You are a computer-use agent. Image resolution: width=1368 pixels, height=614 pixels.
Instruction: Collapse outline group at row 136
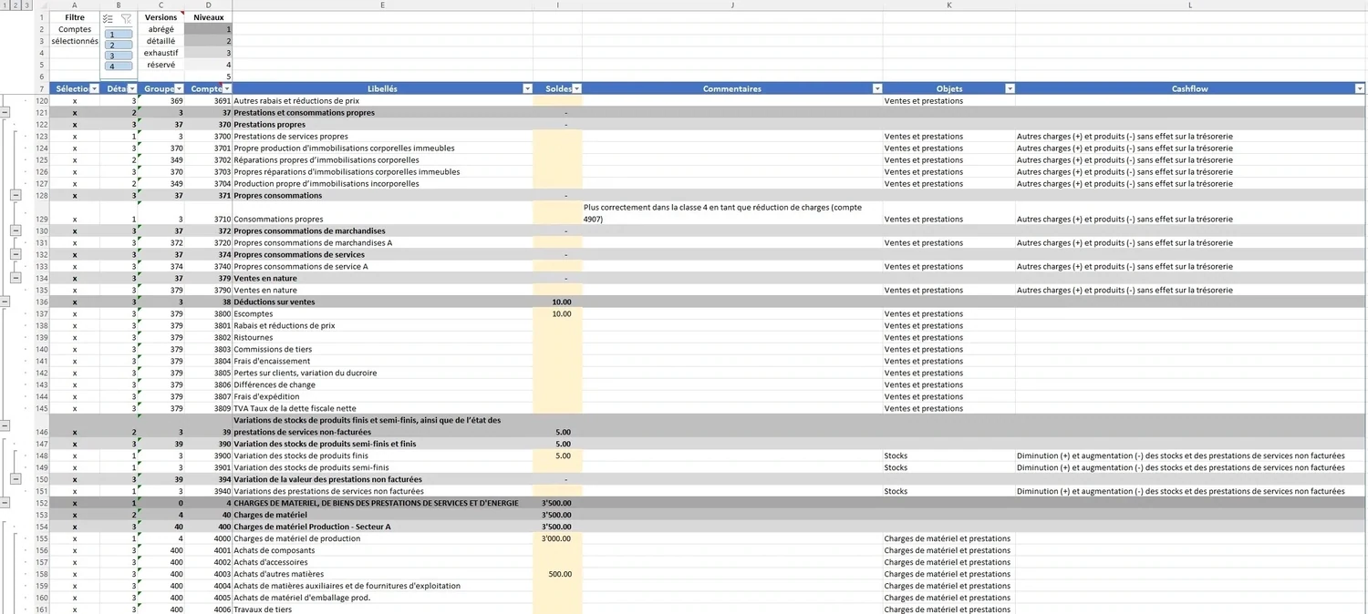click(x=5, y=302)
